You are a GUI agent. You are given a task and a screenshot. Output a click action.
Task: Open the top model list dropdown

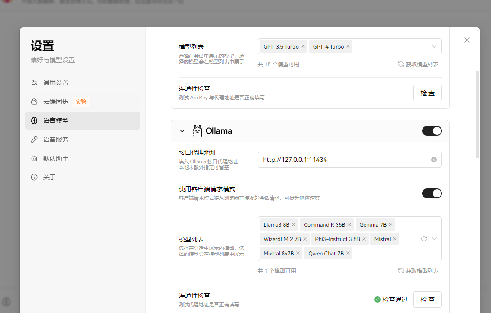point(433,46)
